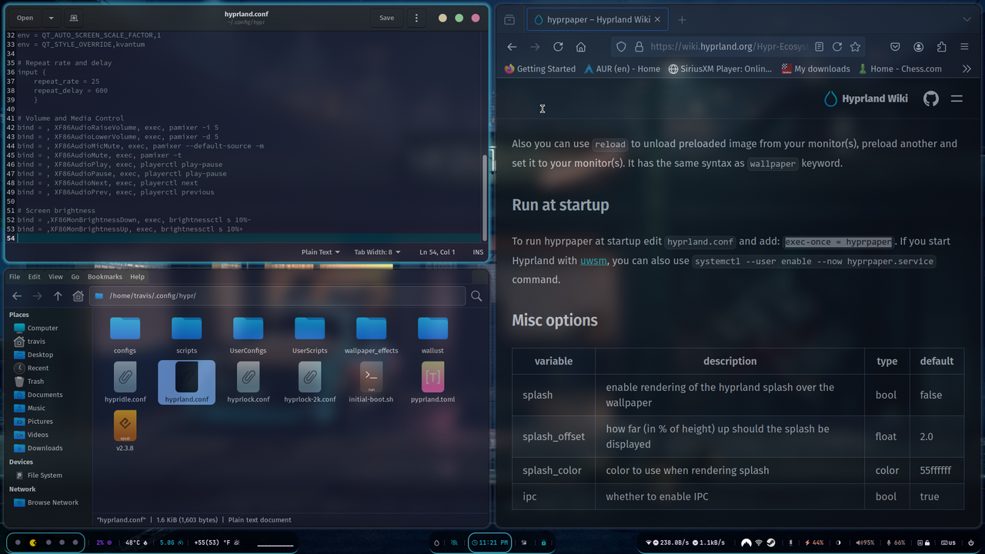Viewport: 985px width, 554px height.
Task: Open the Plain Text syntax dropdown
Action: click(x=319, y=252)
